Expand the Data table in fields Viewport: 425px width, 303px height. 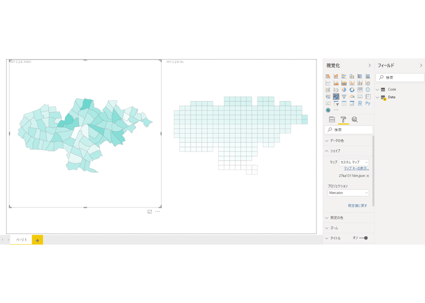[391, 97]
